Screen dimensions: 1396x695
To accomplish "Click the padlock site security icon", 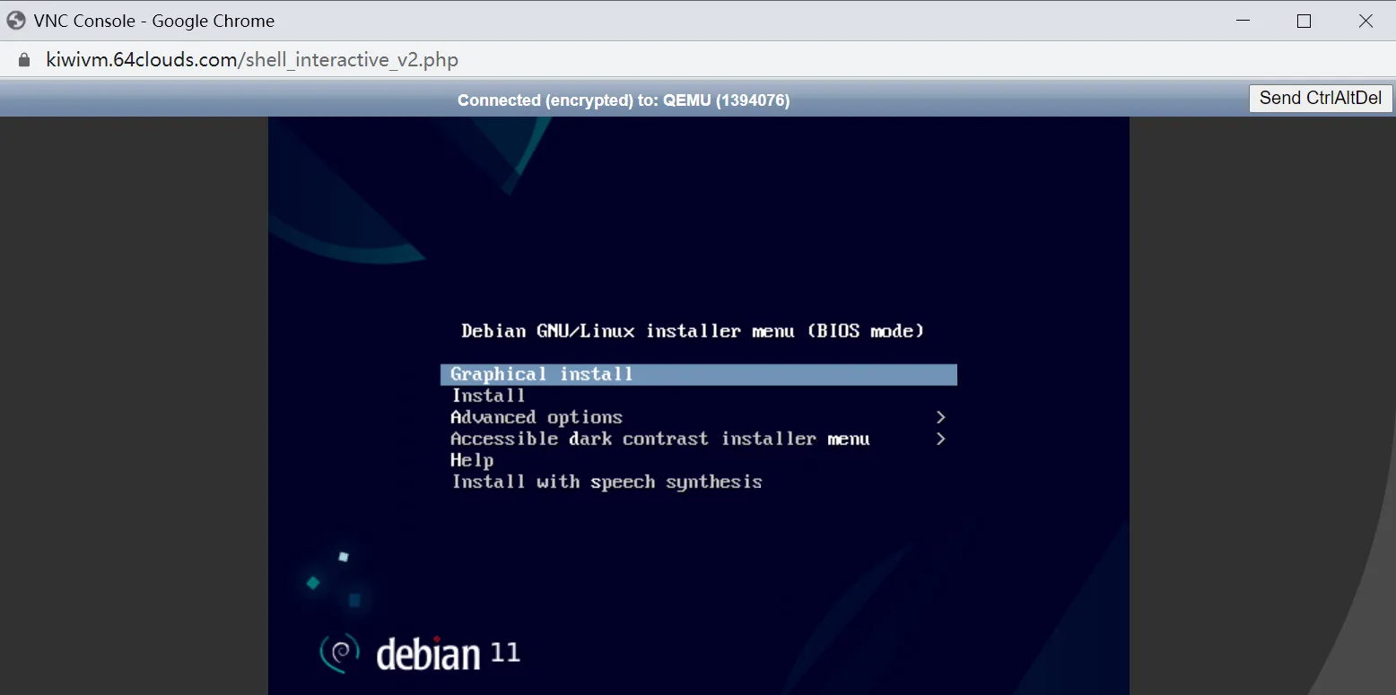I will 24,60.
